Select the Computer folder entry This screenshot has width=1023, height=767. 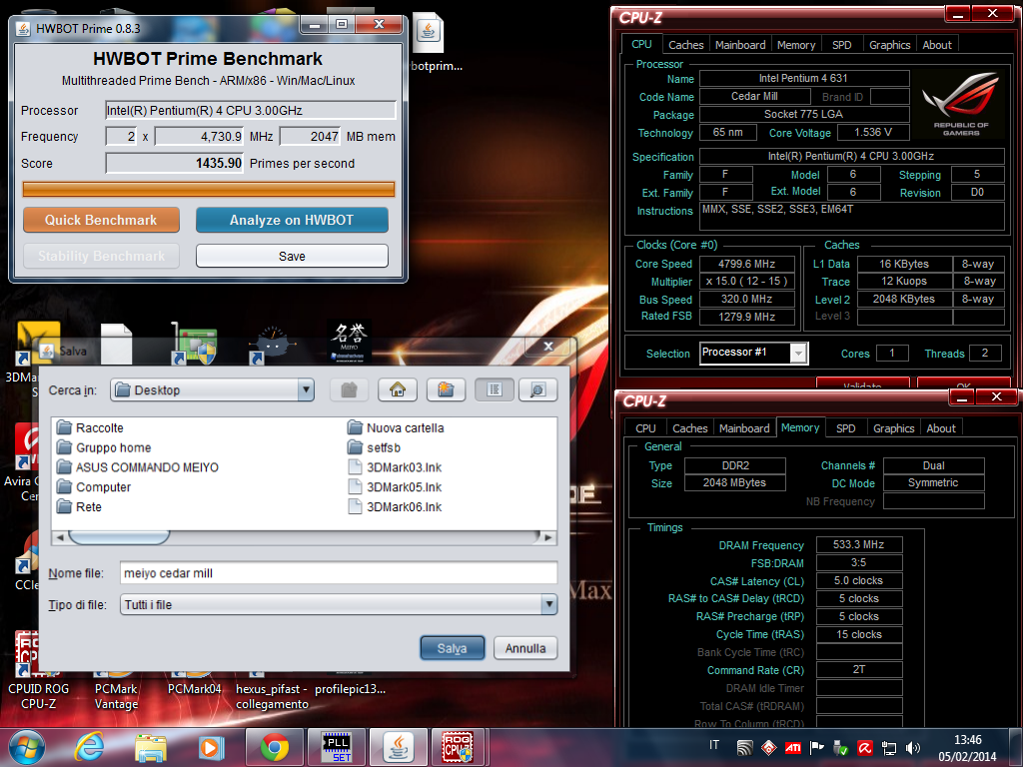click(94, 487)
